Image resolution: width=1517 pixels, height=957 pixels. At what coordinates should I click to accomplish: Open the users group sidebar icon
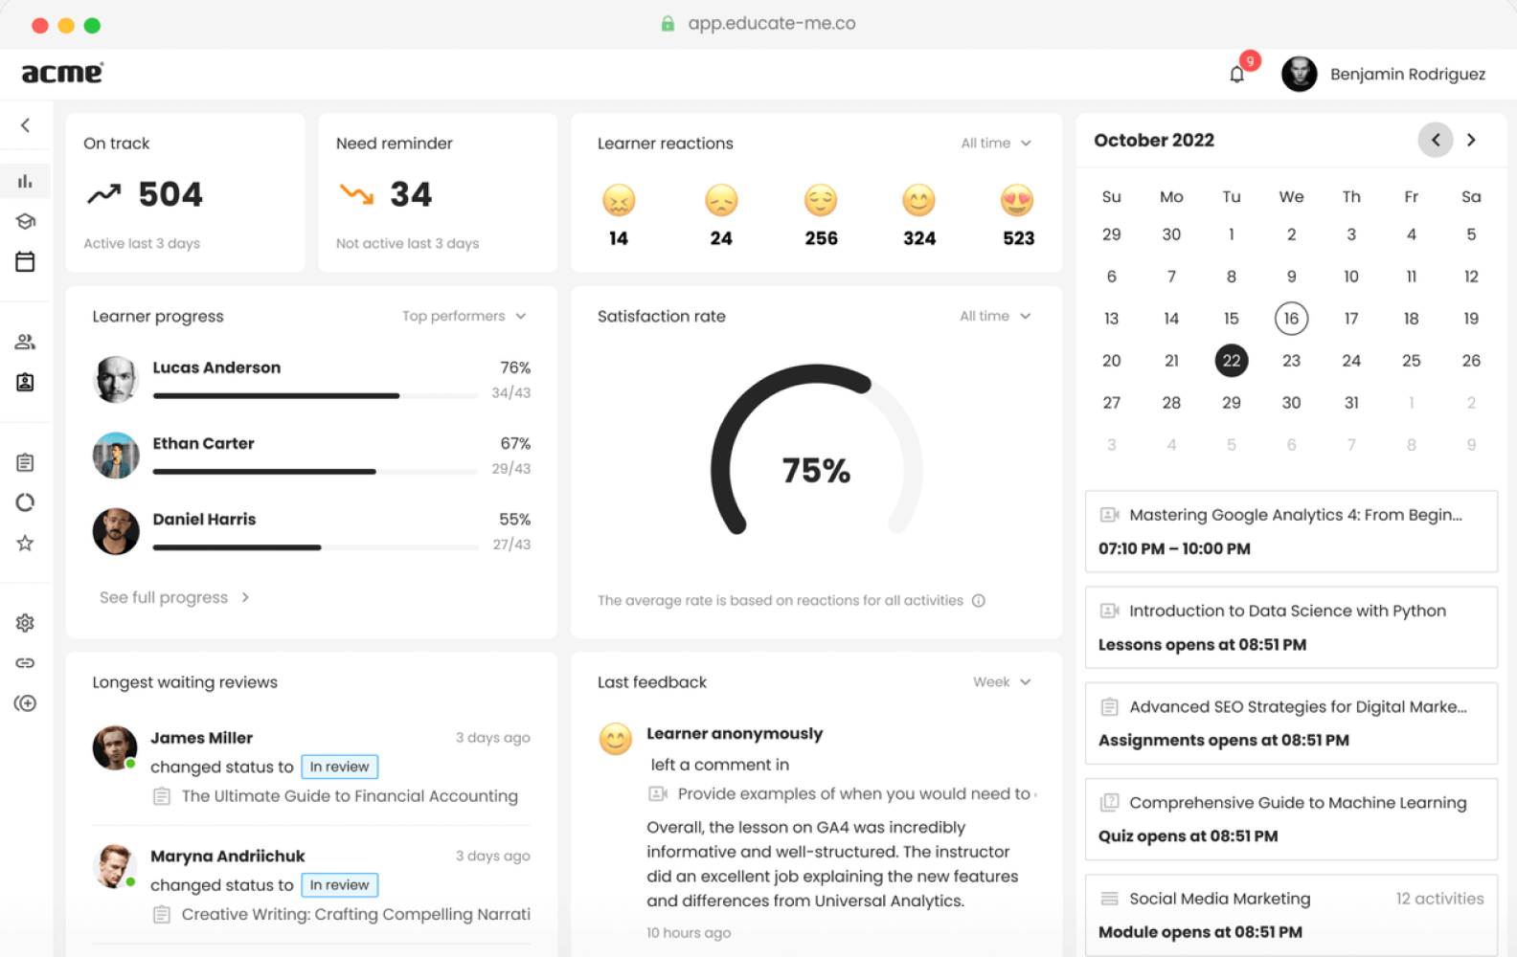(26, 342)
